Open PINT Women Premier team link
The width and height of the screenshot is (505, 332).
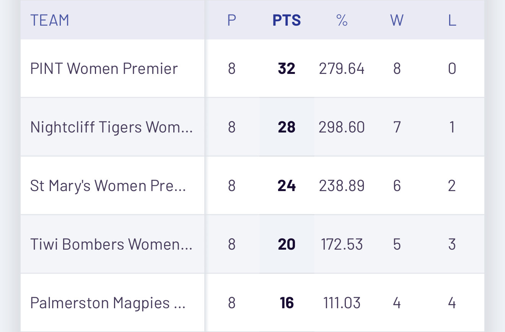point(104,69)
